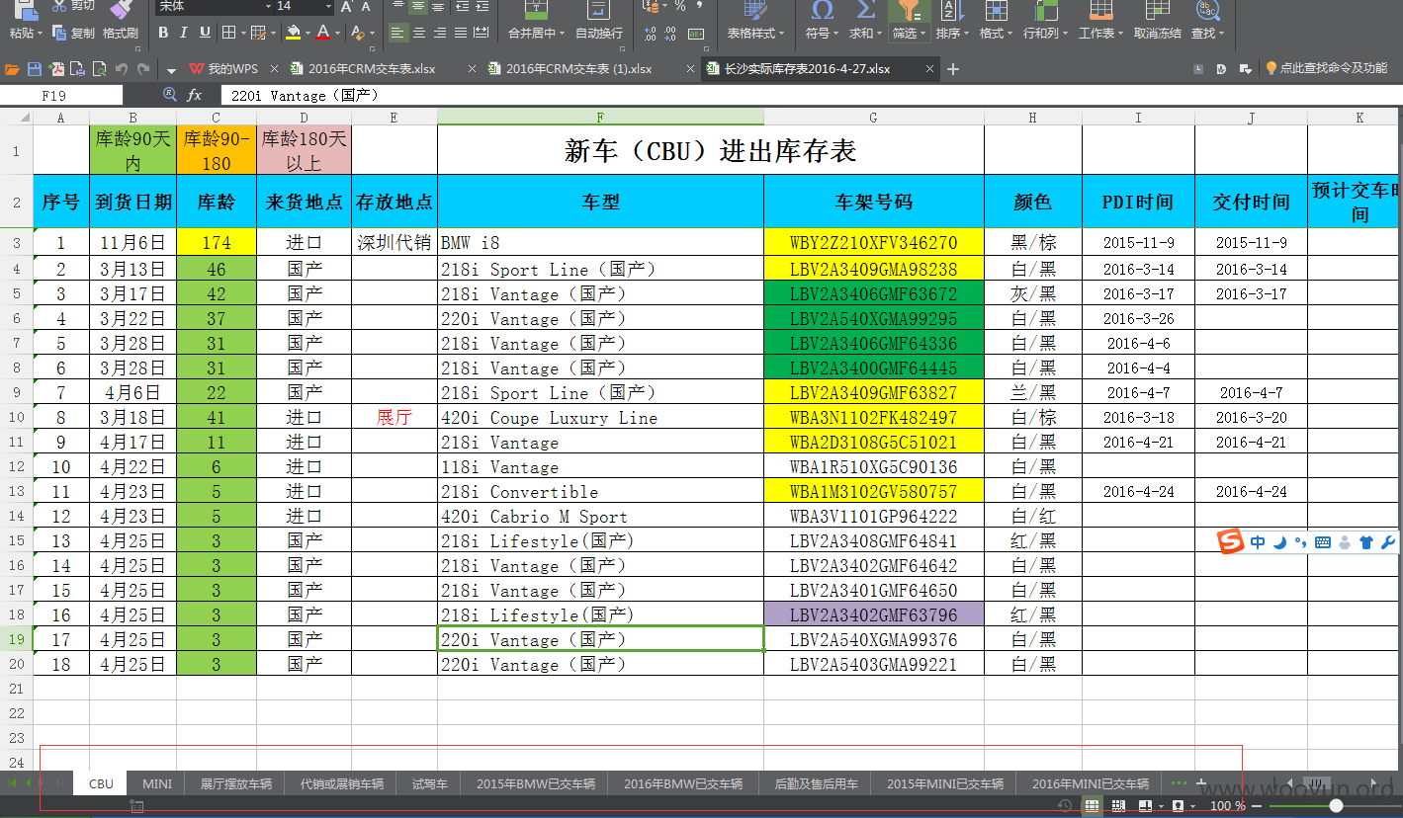Toggle bold formatting in the ribbon

(163, 33)
